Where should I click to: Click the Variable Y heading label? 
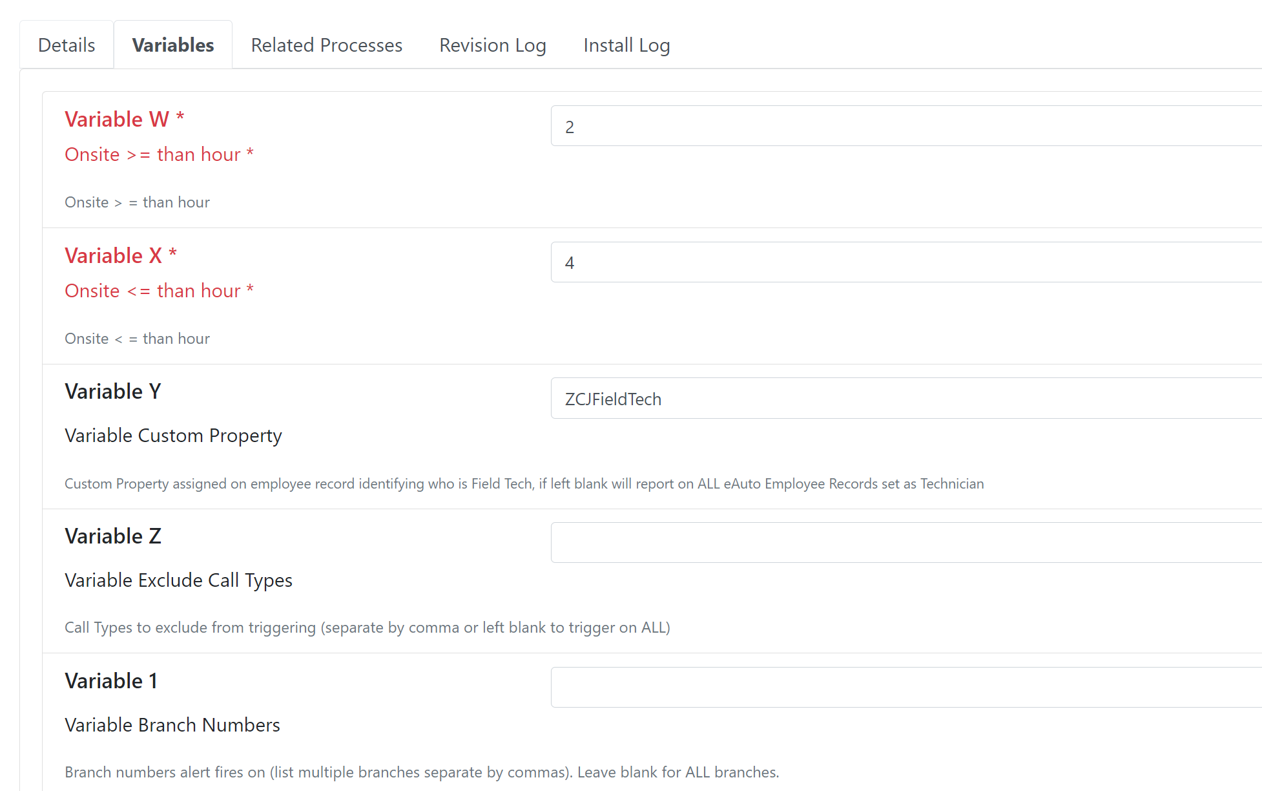click(x=113, y=391)
